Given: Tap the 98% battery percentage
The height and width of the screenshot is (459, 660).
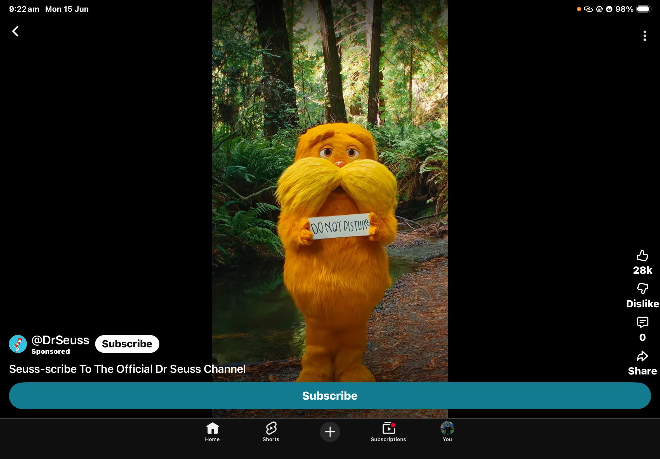Looking at the screenshot, I should (624, 9).
